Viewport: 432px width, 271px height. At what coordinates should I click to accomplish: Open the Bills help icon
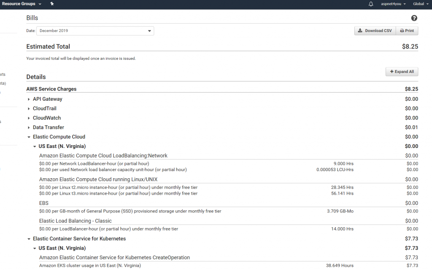414,18
